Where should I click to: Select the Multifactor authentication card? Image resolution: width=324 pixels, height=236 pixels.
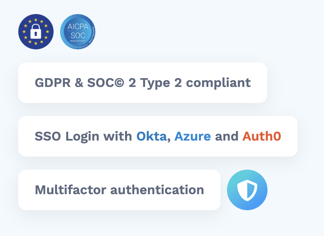(x=119, y=190)
